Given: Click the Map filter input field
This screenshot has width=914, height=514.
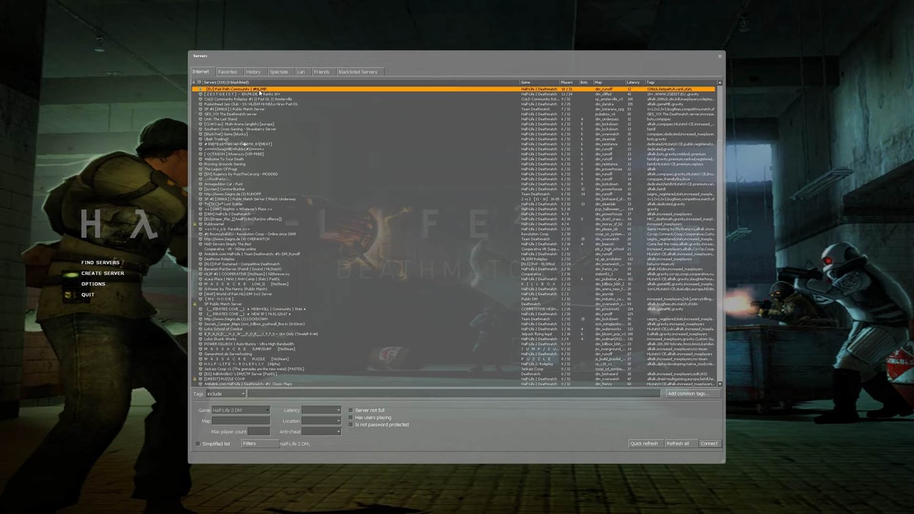Looking at the screenshot, I should tap(241, 421).
